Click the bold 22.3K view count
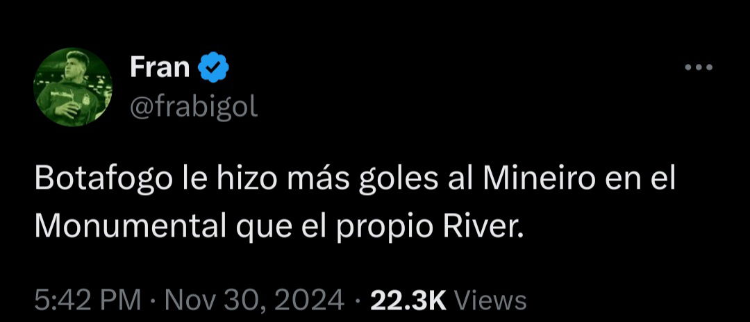750x322 pixels. [408, 301]
